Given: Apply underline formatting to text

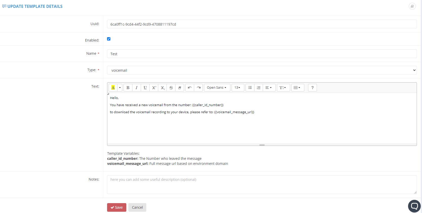Looking at the screenshot, I should [x=145, y=88].
